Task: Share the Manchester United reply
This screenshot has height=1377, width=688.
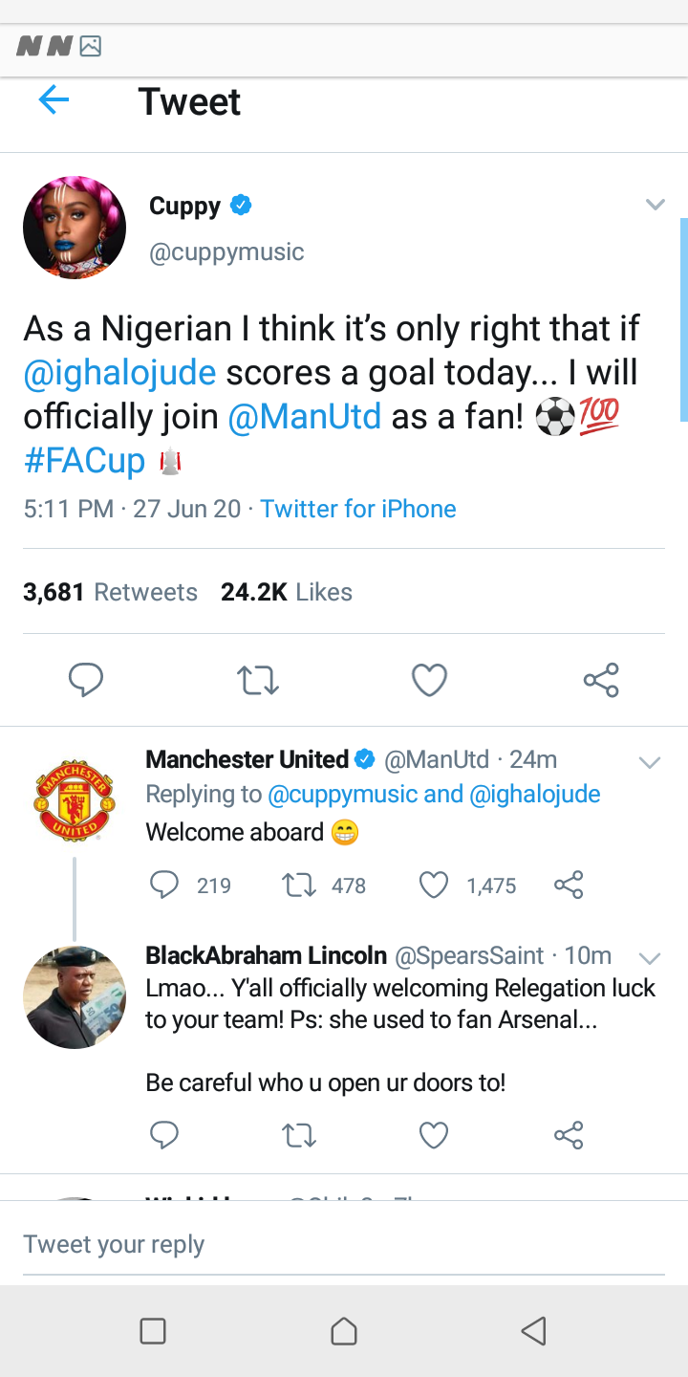Action: point(569,885)
